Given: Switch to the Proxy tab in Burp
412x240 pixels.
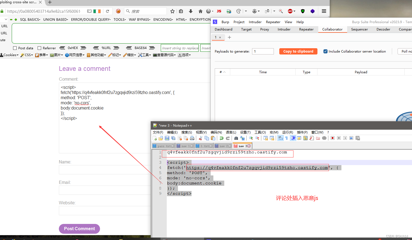Looking at the screenshot, I should [x=264, y=29].
